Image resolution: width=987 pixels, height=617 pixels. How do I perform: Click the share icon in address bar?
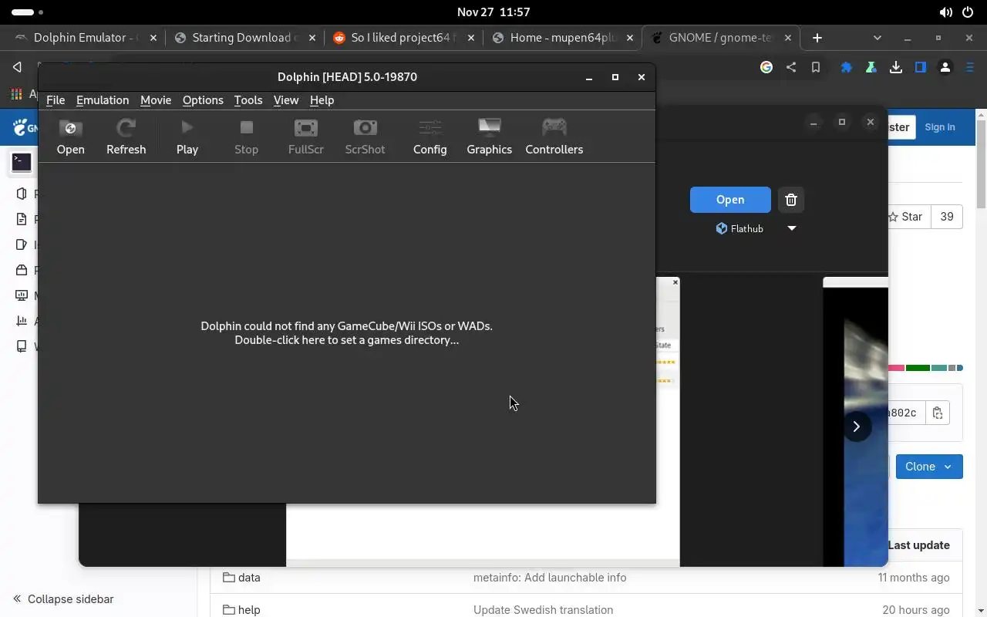coord(791,67)
